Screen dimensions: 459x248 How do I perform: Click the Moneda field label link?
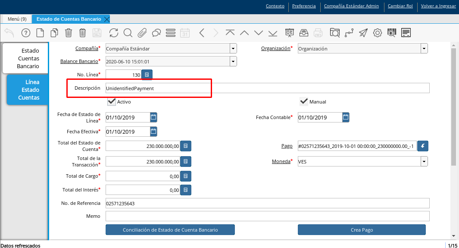(x=281, y=161)
